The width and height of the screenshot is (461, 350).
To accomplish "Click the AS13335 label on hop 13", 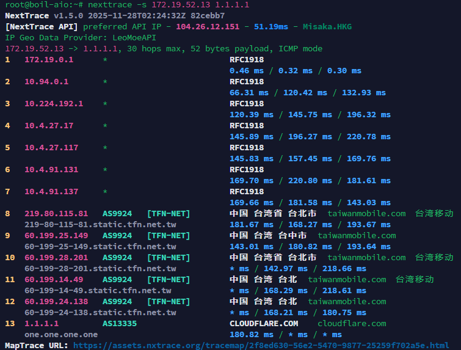I will (120, 324).
